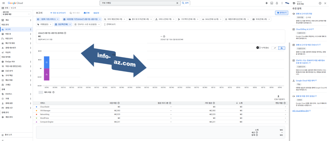Click the CSV 다운로드 download icon
The width and height of the screenshot is (329, 141).
coord(278,96)
